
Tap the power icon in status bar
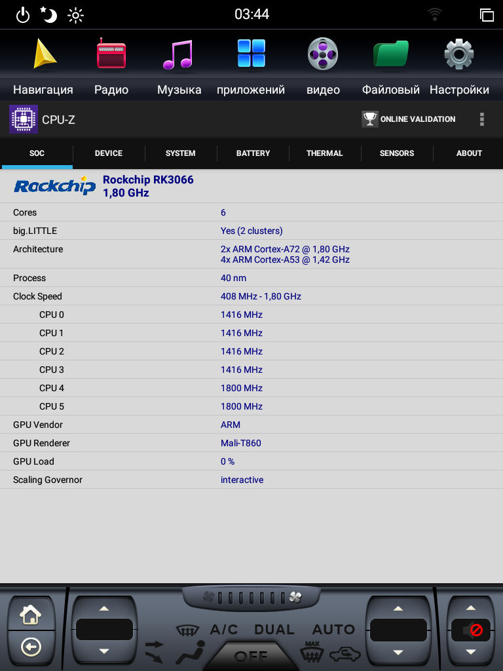click(23, 16)
